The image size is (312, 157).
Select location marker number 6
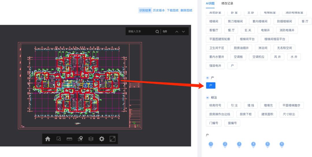point(282,145)
